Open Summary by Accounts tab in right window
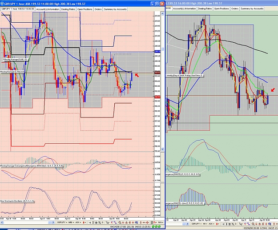Image resolution: width=278 pixels, height=230 pixels. (x=252, y=8)
